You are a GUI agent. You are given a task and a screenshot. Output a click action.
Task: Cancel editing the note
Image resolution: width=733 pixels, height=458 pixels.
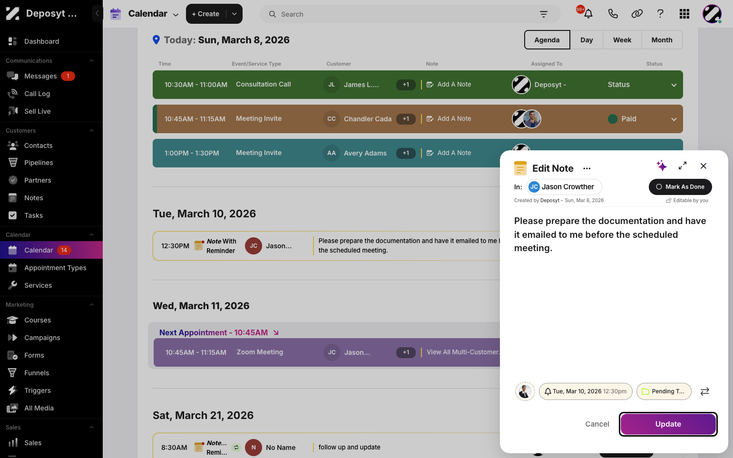pyautogui.click(x=597, y=424)
